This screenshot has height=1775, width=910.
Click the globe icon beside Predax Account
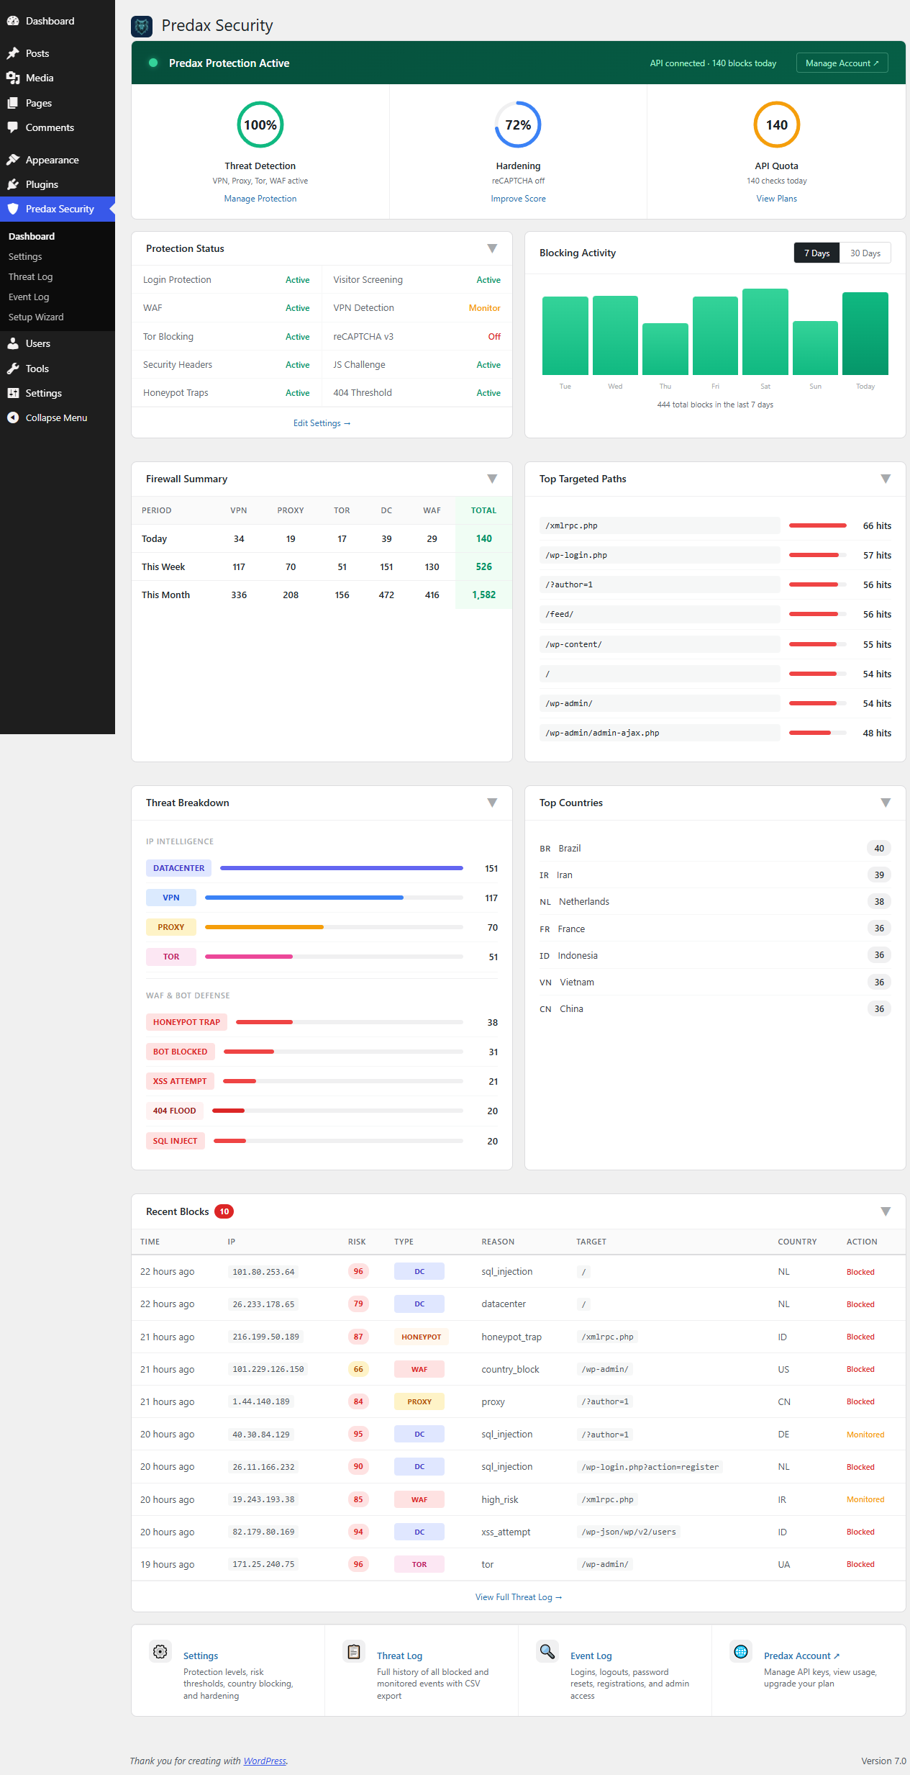pos(741,1651)
